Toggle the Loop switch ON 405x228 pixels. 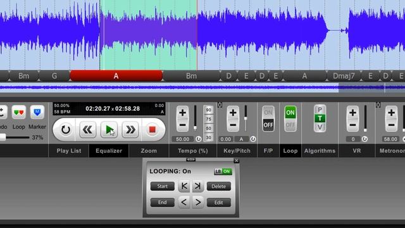290,113
